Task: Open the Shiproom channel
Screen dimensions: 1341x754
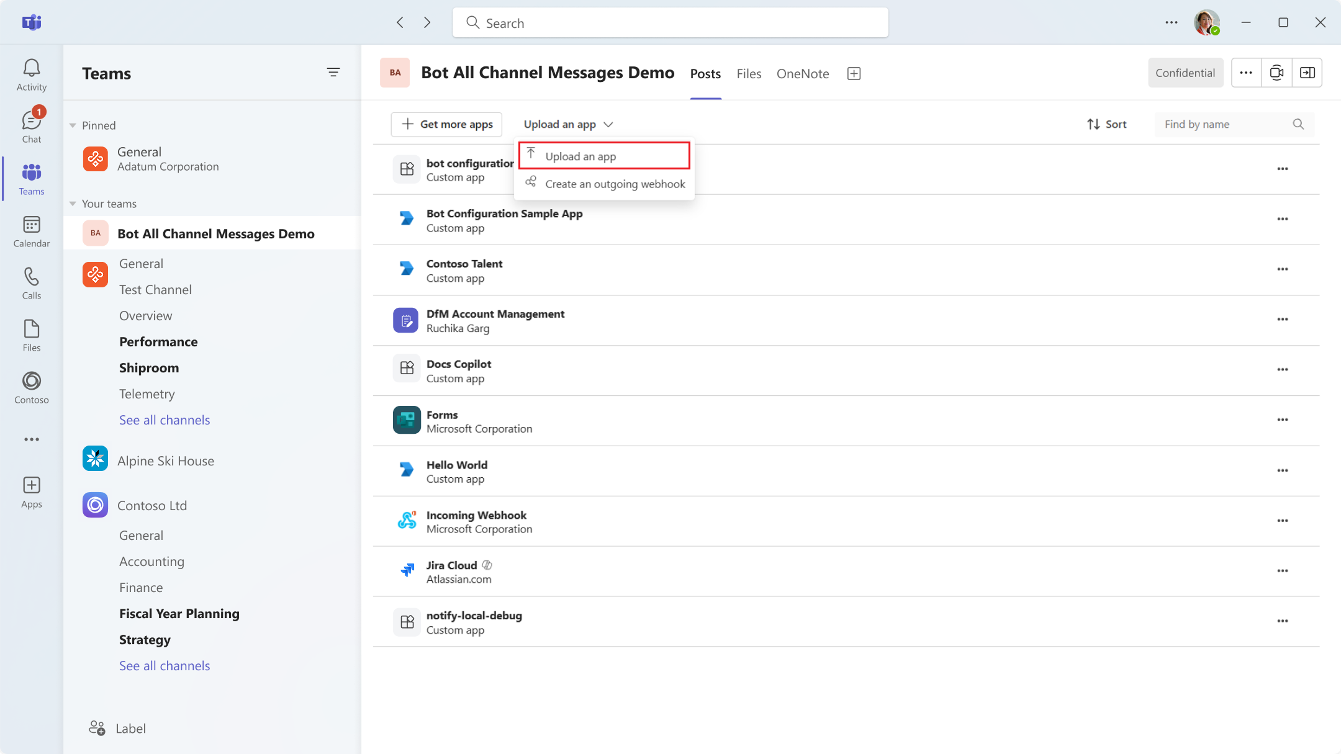Action: click(x=149, y=368)
